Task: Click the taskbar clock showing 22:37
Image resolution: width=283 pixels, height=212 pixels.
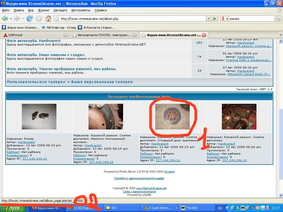Action: click(276, 208)
